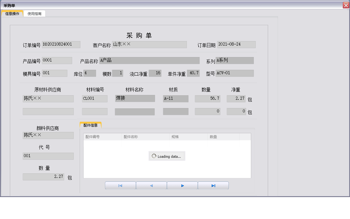Go to the next record
Viewport: 350px width, 219px height.
point(182,185)
